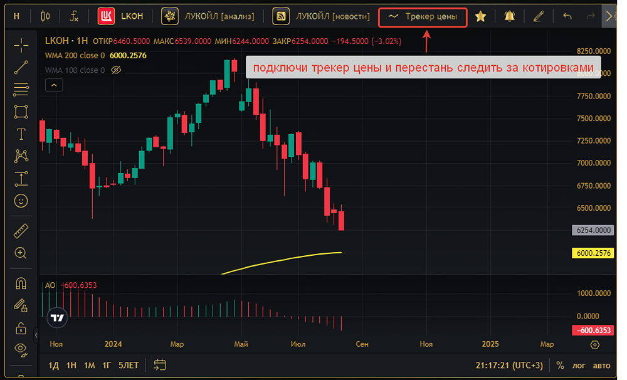Toggle the percent scale
627x380 pixels.
pyautogui.click(x=560, y=365)
